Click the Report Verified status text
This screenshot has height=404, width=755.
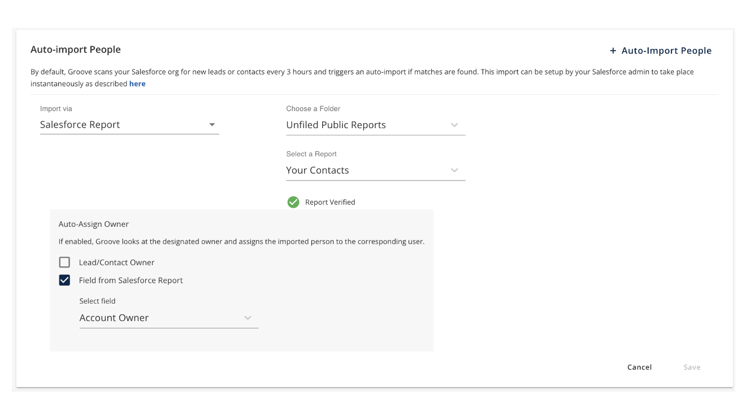(330, 202)
